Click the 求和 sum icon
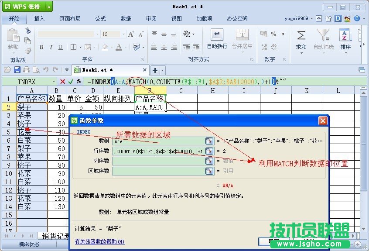The image size is (369, 251). click(301, 35)
